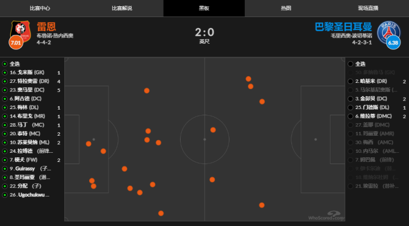Toggle player 23. 奥马里 (DC) selection

5,90
